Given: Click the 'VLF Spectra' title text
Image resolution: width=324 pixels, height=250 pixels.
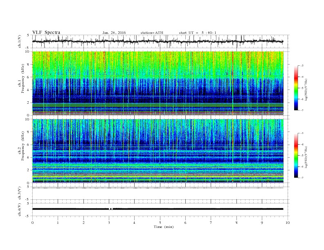Looking at the screenshot, I should tap(46, 32).
